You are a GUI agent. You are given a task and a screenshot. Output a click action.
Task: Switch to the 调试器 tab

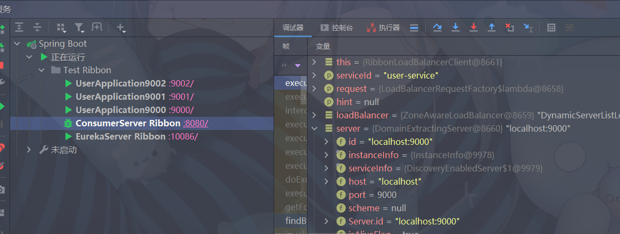pyautogui.click(x=293, y=28)
